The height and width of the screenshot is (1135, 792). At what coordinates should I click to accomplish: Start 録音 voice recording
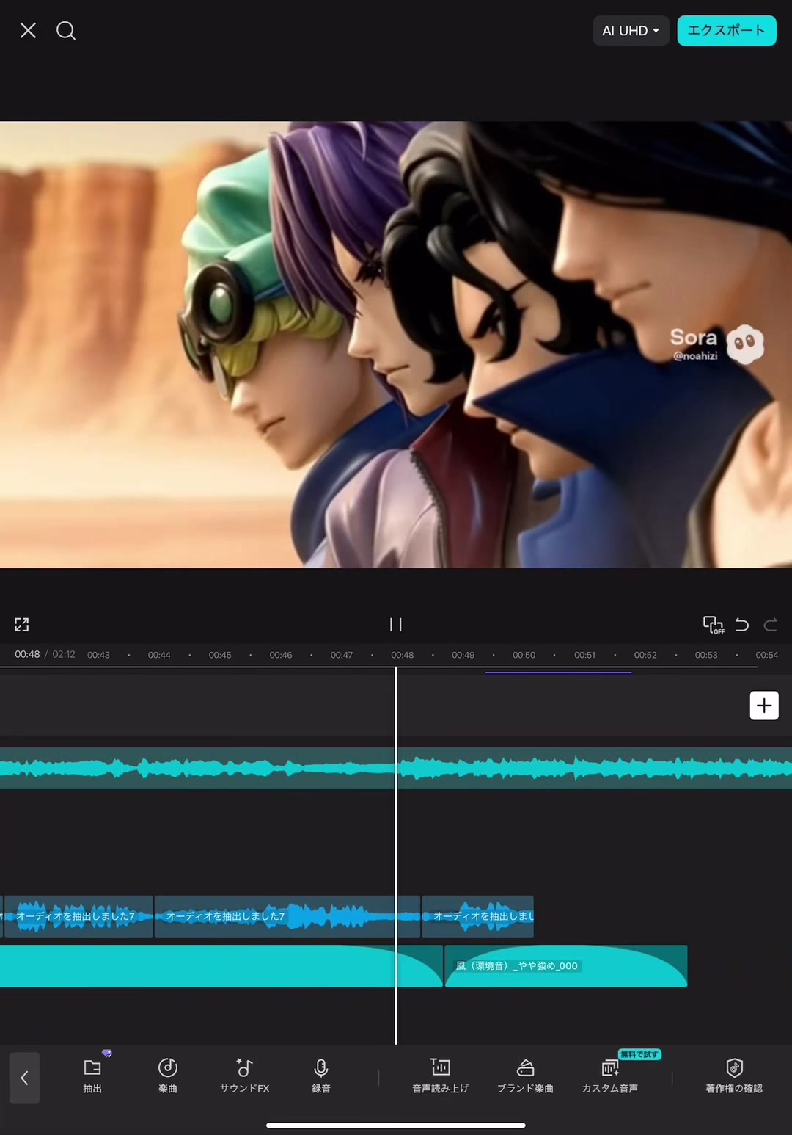pos(321,1076)
